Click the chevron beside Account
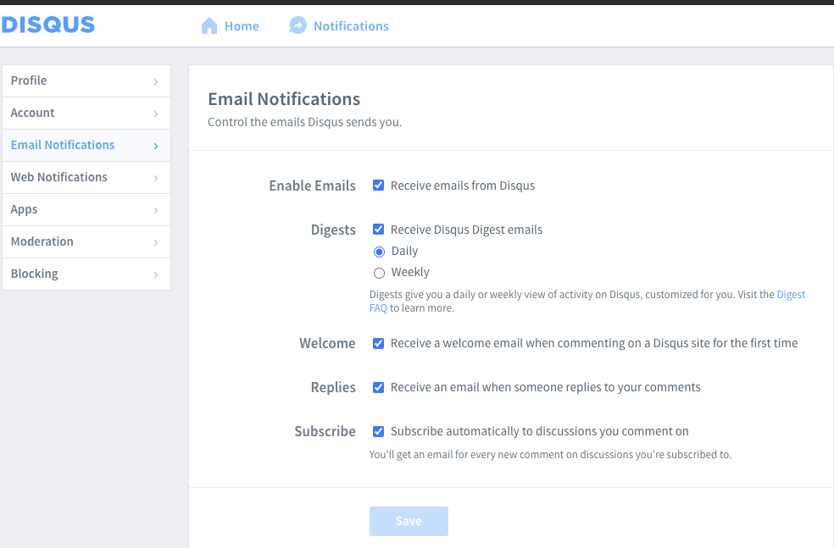The image size is (834, 548). pyautogui.click(x=156, y=113)
